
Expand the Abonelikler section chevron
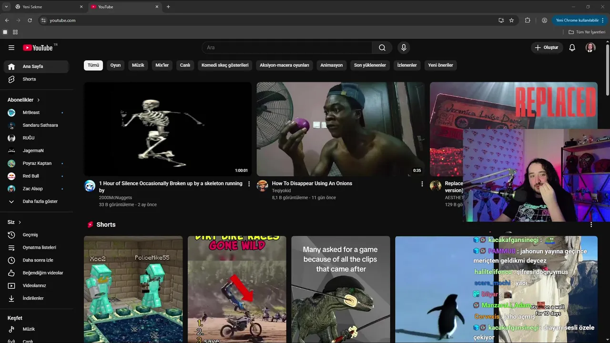pyautogui.click(x=39, y=100)
